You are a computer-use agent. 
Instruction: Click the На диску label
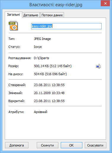point(16,74)
